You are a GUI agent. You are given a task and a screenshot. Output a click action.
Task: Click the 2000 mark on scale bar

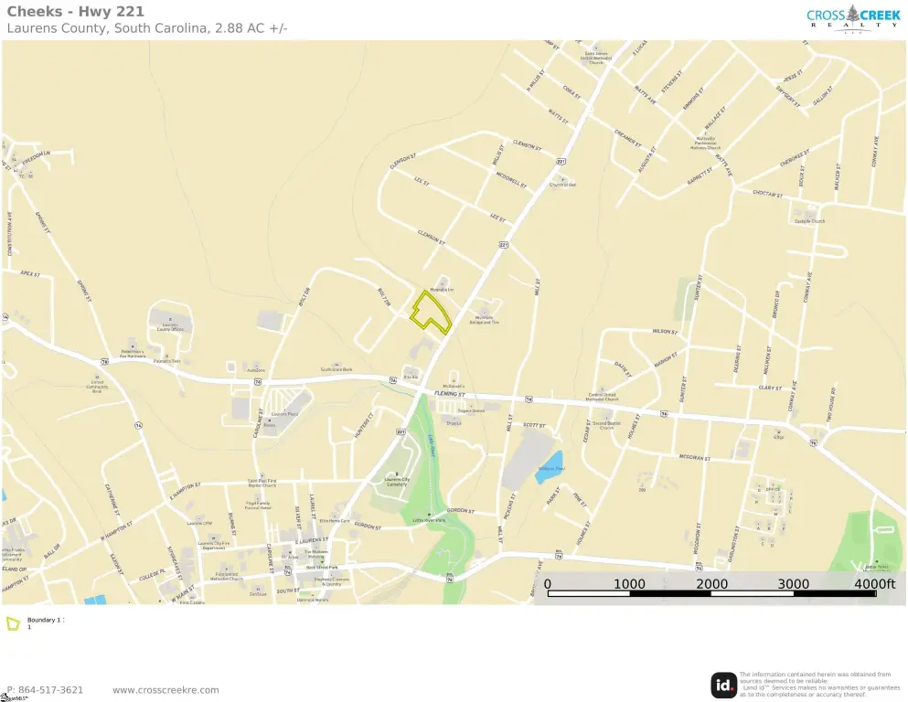click(x=711, y=584)
